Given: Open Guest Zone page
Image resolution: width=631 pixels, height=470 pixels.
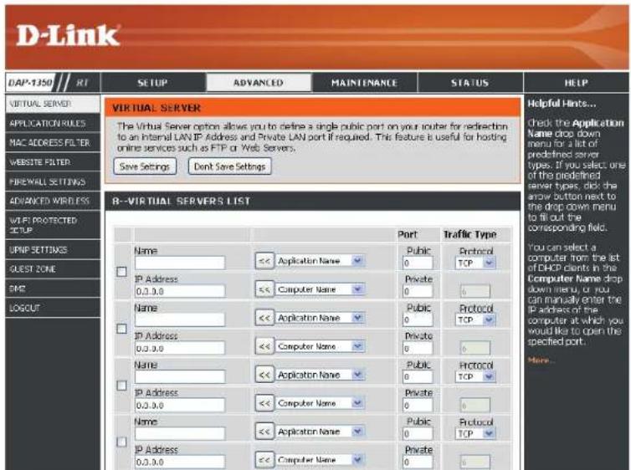Looking at the screenshot, I should point(53,269).
